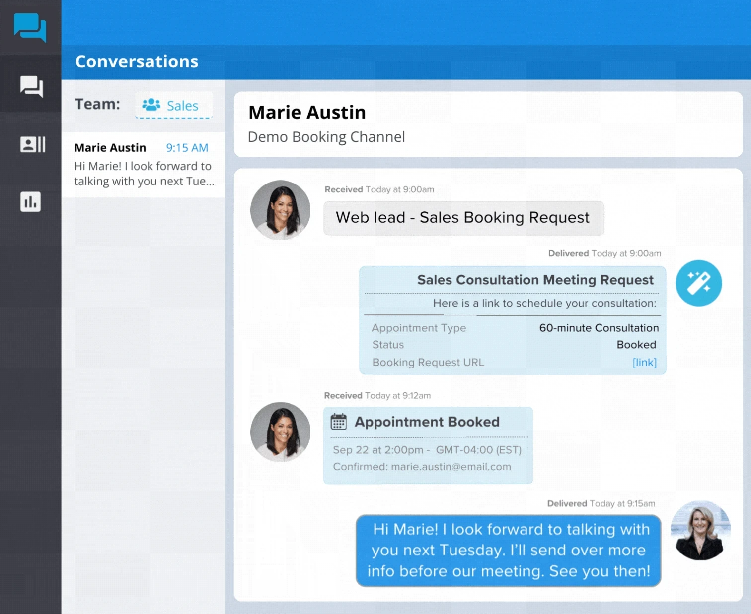Image resolution: width=751 pixels, height=614 pixels.
Task: Click Delivered Today at 9:15am label
Action: pyautogui.click(x=601, y=503)
